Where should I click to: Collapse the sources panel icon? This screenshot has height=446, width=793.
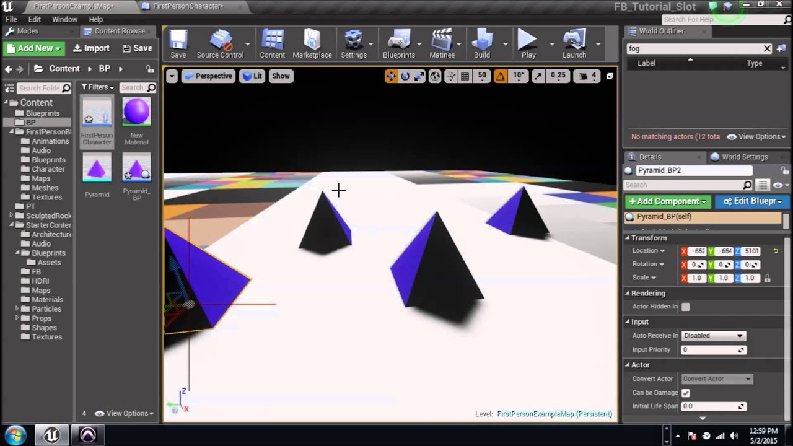pyautogui.click(x=9, y=87)
